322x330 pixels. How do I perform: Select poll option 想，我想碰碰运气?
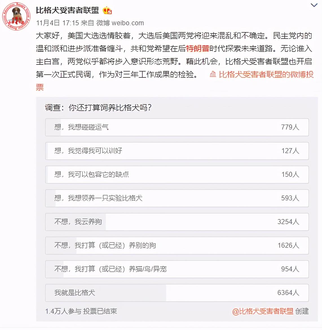[x=177, y=127]
